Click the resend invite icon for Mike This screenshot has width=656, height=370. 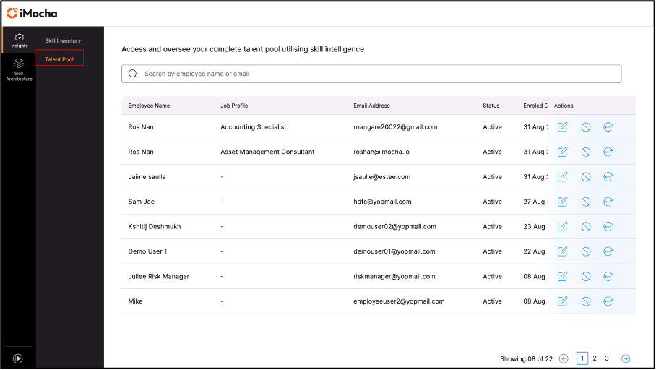click(x=608, y=301)
